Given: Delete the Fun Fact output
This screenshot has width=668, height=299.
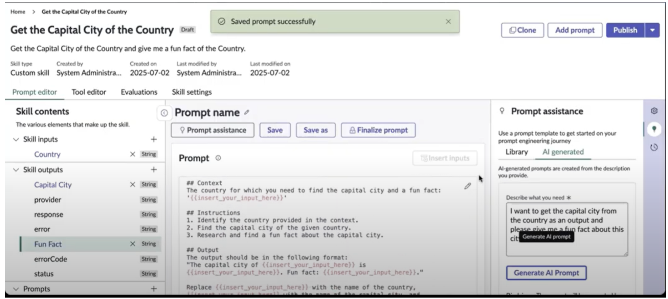Looking at the screenshot, I should (x=133, y=244).
